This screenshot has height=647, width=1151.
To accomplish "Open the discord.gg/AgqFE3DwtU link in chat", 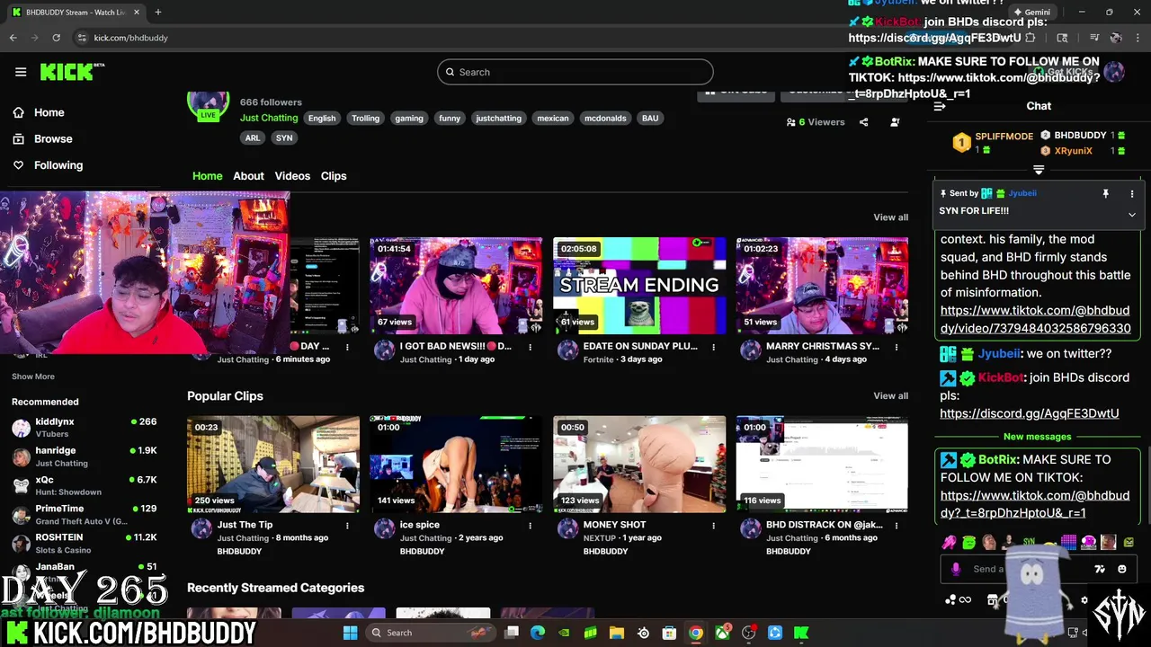I will point(1030,413).
